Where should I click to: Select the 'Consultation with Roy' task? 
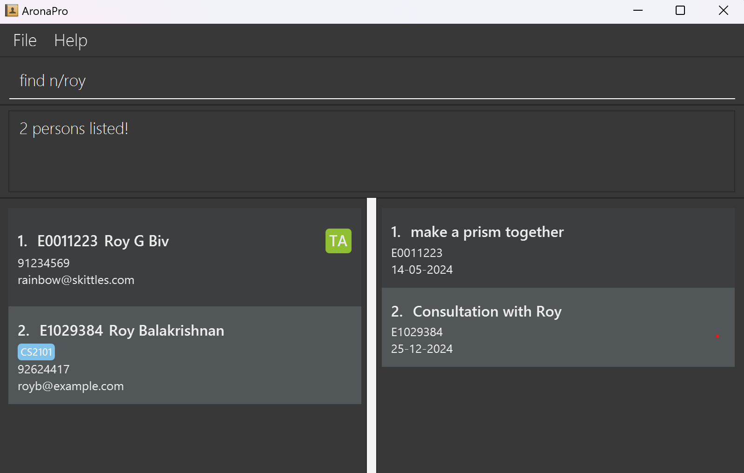[558, 327]
